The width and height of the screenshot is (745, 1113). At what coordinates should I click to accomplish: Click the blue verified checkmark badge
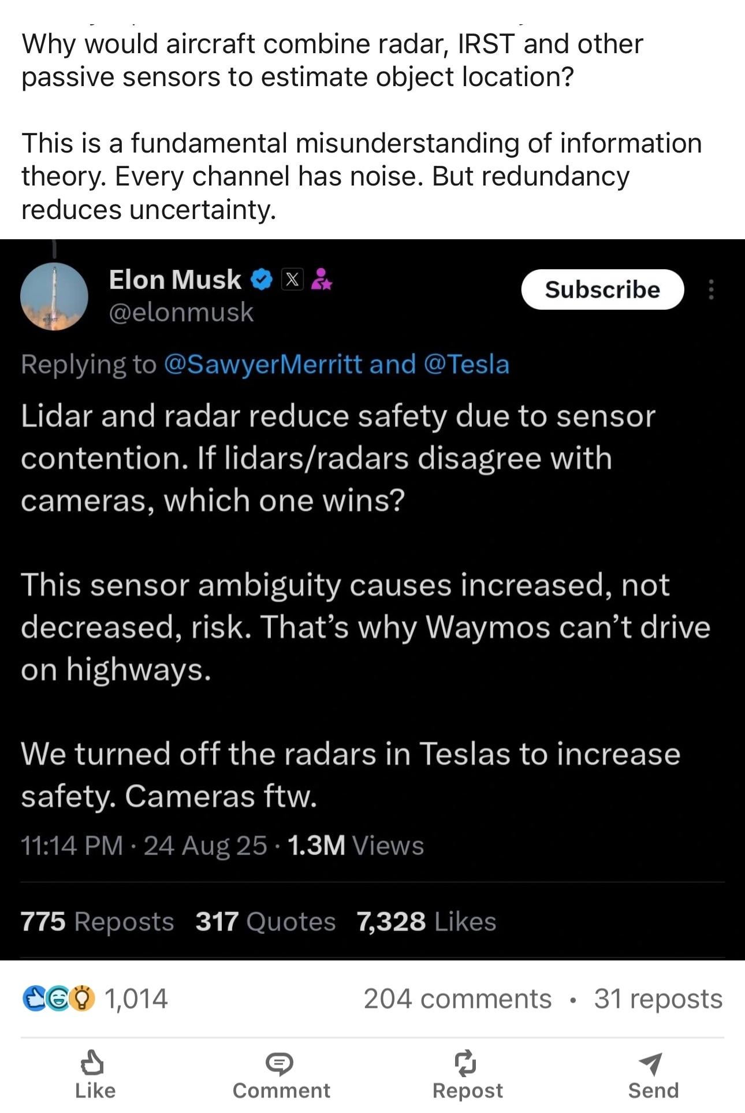click(262, 280)
